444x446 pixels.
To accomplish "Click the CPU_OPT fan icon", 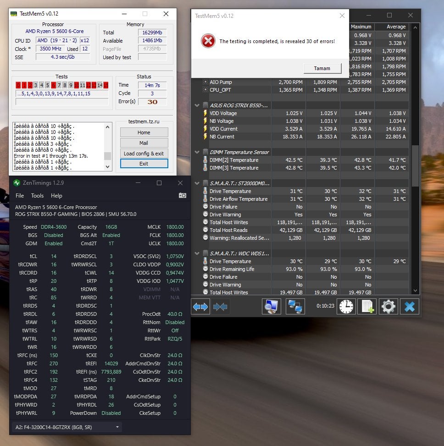I will [205, 90].
